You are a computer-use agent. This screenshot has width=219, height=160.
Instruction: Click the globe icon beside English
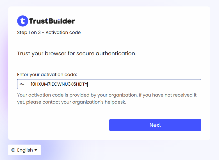(x=13, y=150)
